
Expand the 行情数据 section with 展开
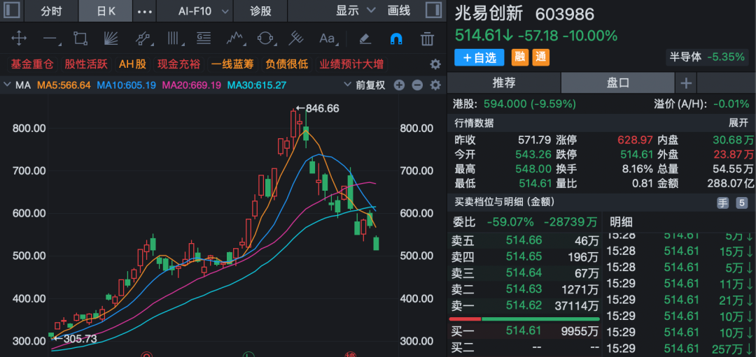tap(738, 123)
